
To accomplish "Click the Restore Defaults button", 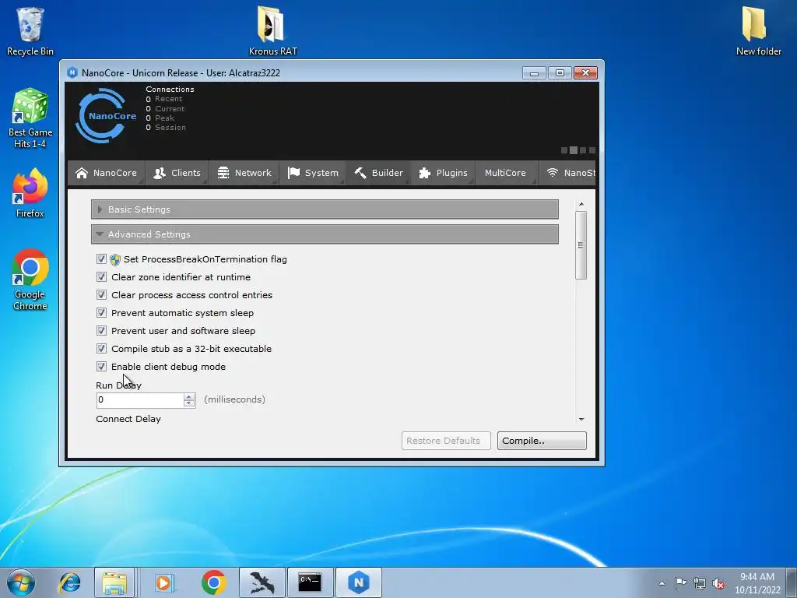I will coord(446,441).
